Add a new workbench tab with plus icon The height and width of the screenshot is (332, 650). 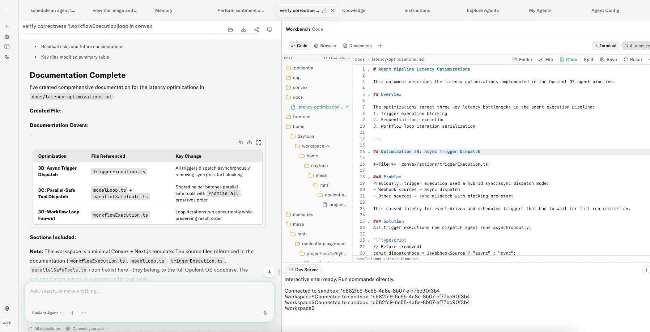click(380, 46)
